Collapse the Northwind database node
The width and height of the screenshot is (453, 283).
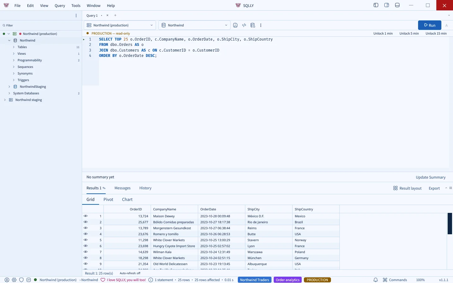pos(9,40)
